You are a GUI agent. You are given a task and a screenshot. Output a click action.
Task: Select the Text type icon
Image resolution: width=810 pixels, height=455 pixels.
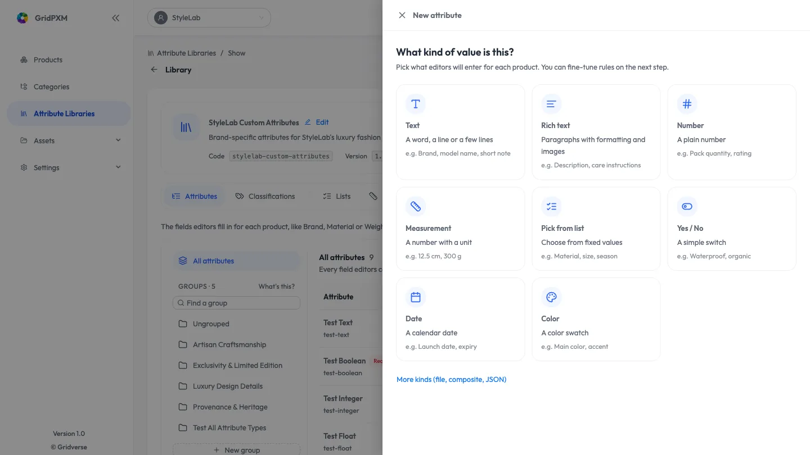(x=416, y=104)
